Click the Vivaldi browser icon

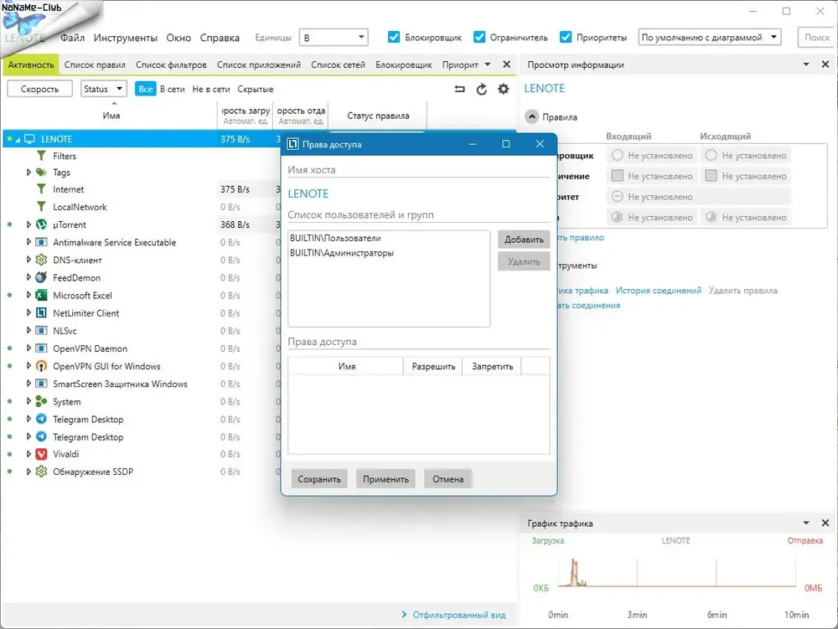pyautogui.click(x=41, y=454)
